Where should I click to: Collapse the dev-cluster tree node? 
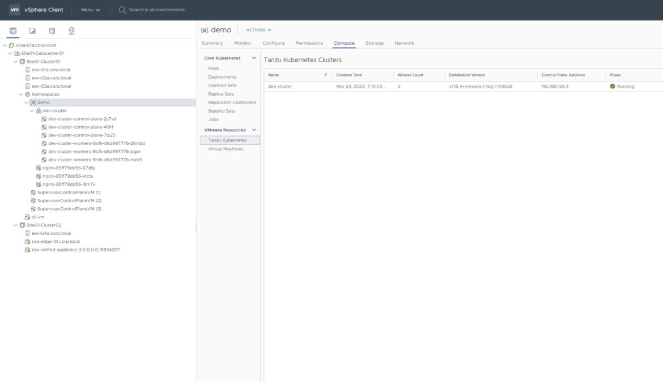[32, 110]
